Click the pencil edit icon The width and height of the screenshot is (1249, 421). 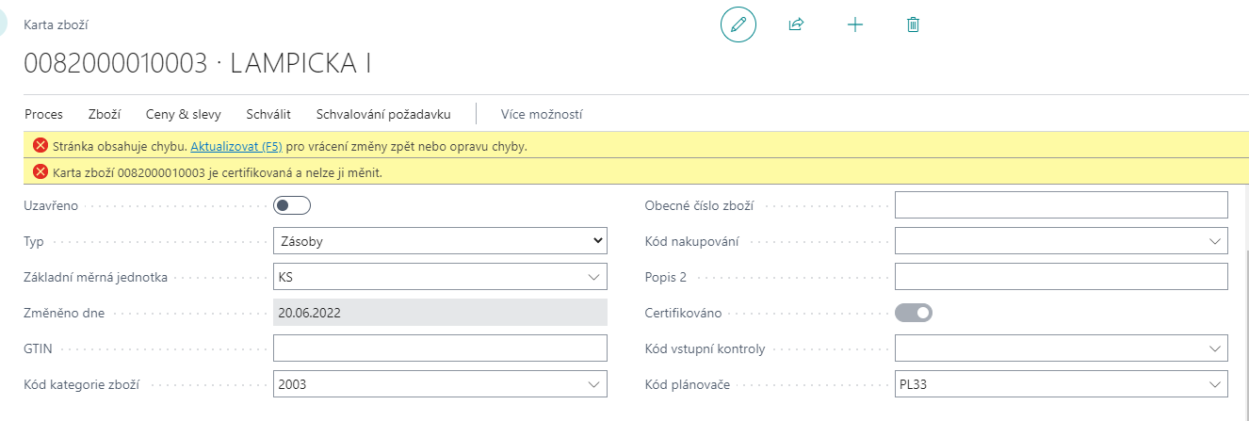738,24
